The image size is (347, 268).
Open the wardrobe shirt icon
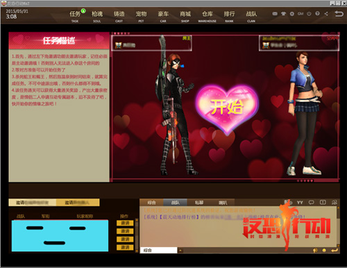point(283,14)
